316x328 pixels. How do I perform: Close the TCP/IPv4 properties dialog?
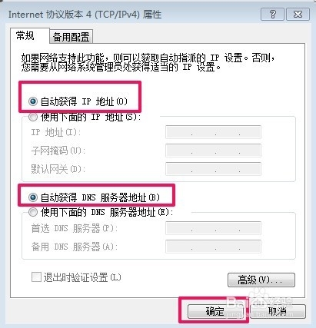[298, 14]
